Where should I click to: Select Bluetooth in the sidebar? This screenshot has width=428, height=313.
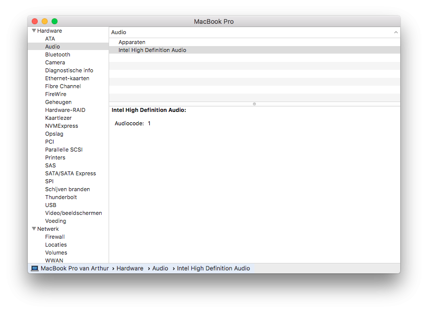pos(58,54)
